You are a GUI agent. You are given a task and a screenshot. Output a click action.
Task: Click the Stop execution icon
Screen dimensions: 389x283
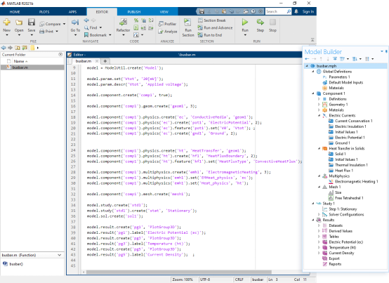click(x=272, y=22)
